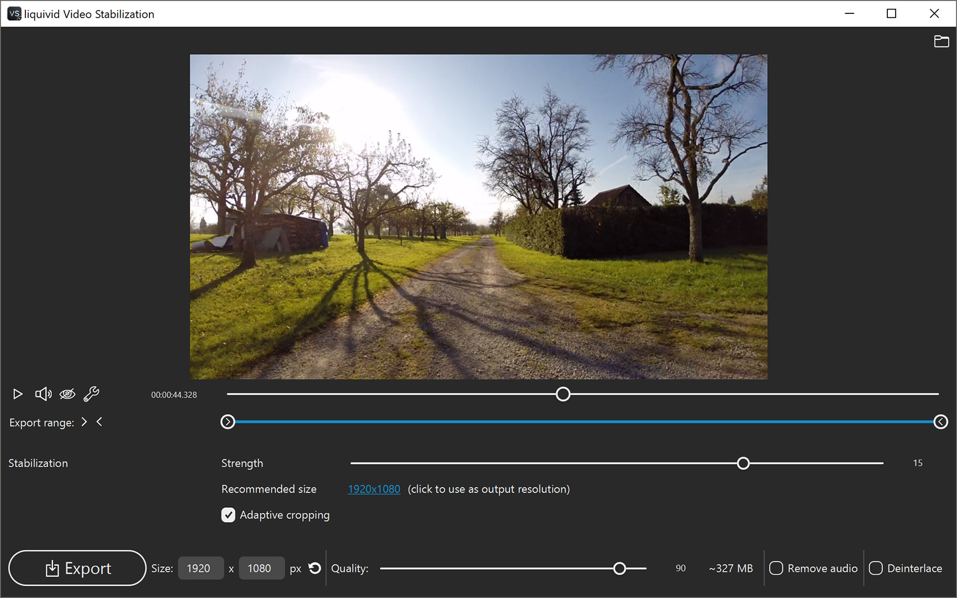957x598 pixels.
Task: Click the left chevron to set export end
Action: click(x=100, y=422)
